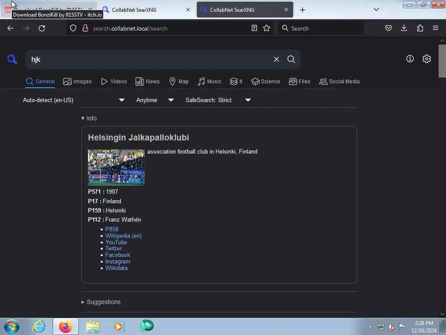This screenshot has width=446, height=335.
Task: Show site security lock information
Action: (85, 28)
